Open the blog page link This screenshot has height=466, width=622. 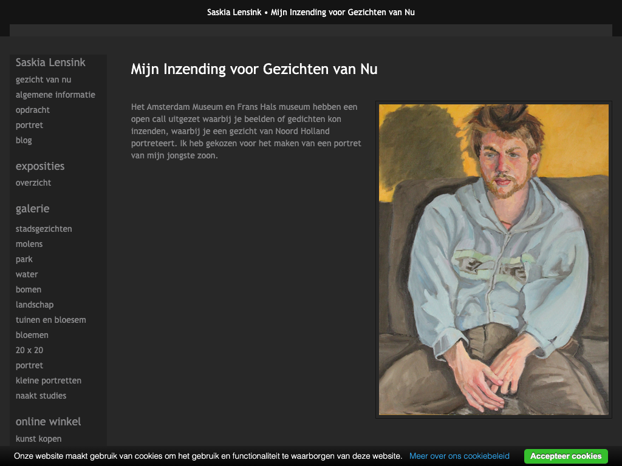point(24,140)
